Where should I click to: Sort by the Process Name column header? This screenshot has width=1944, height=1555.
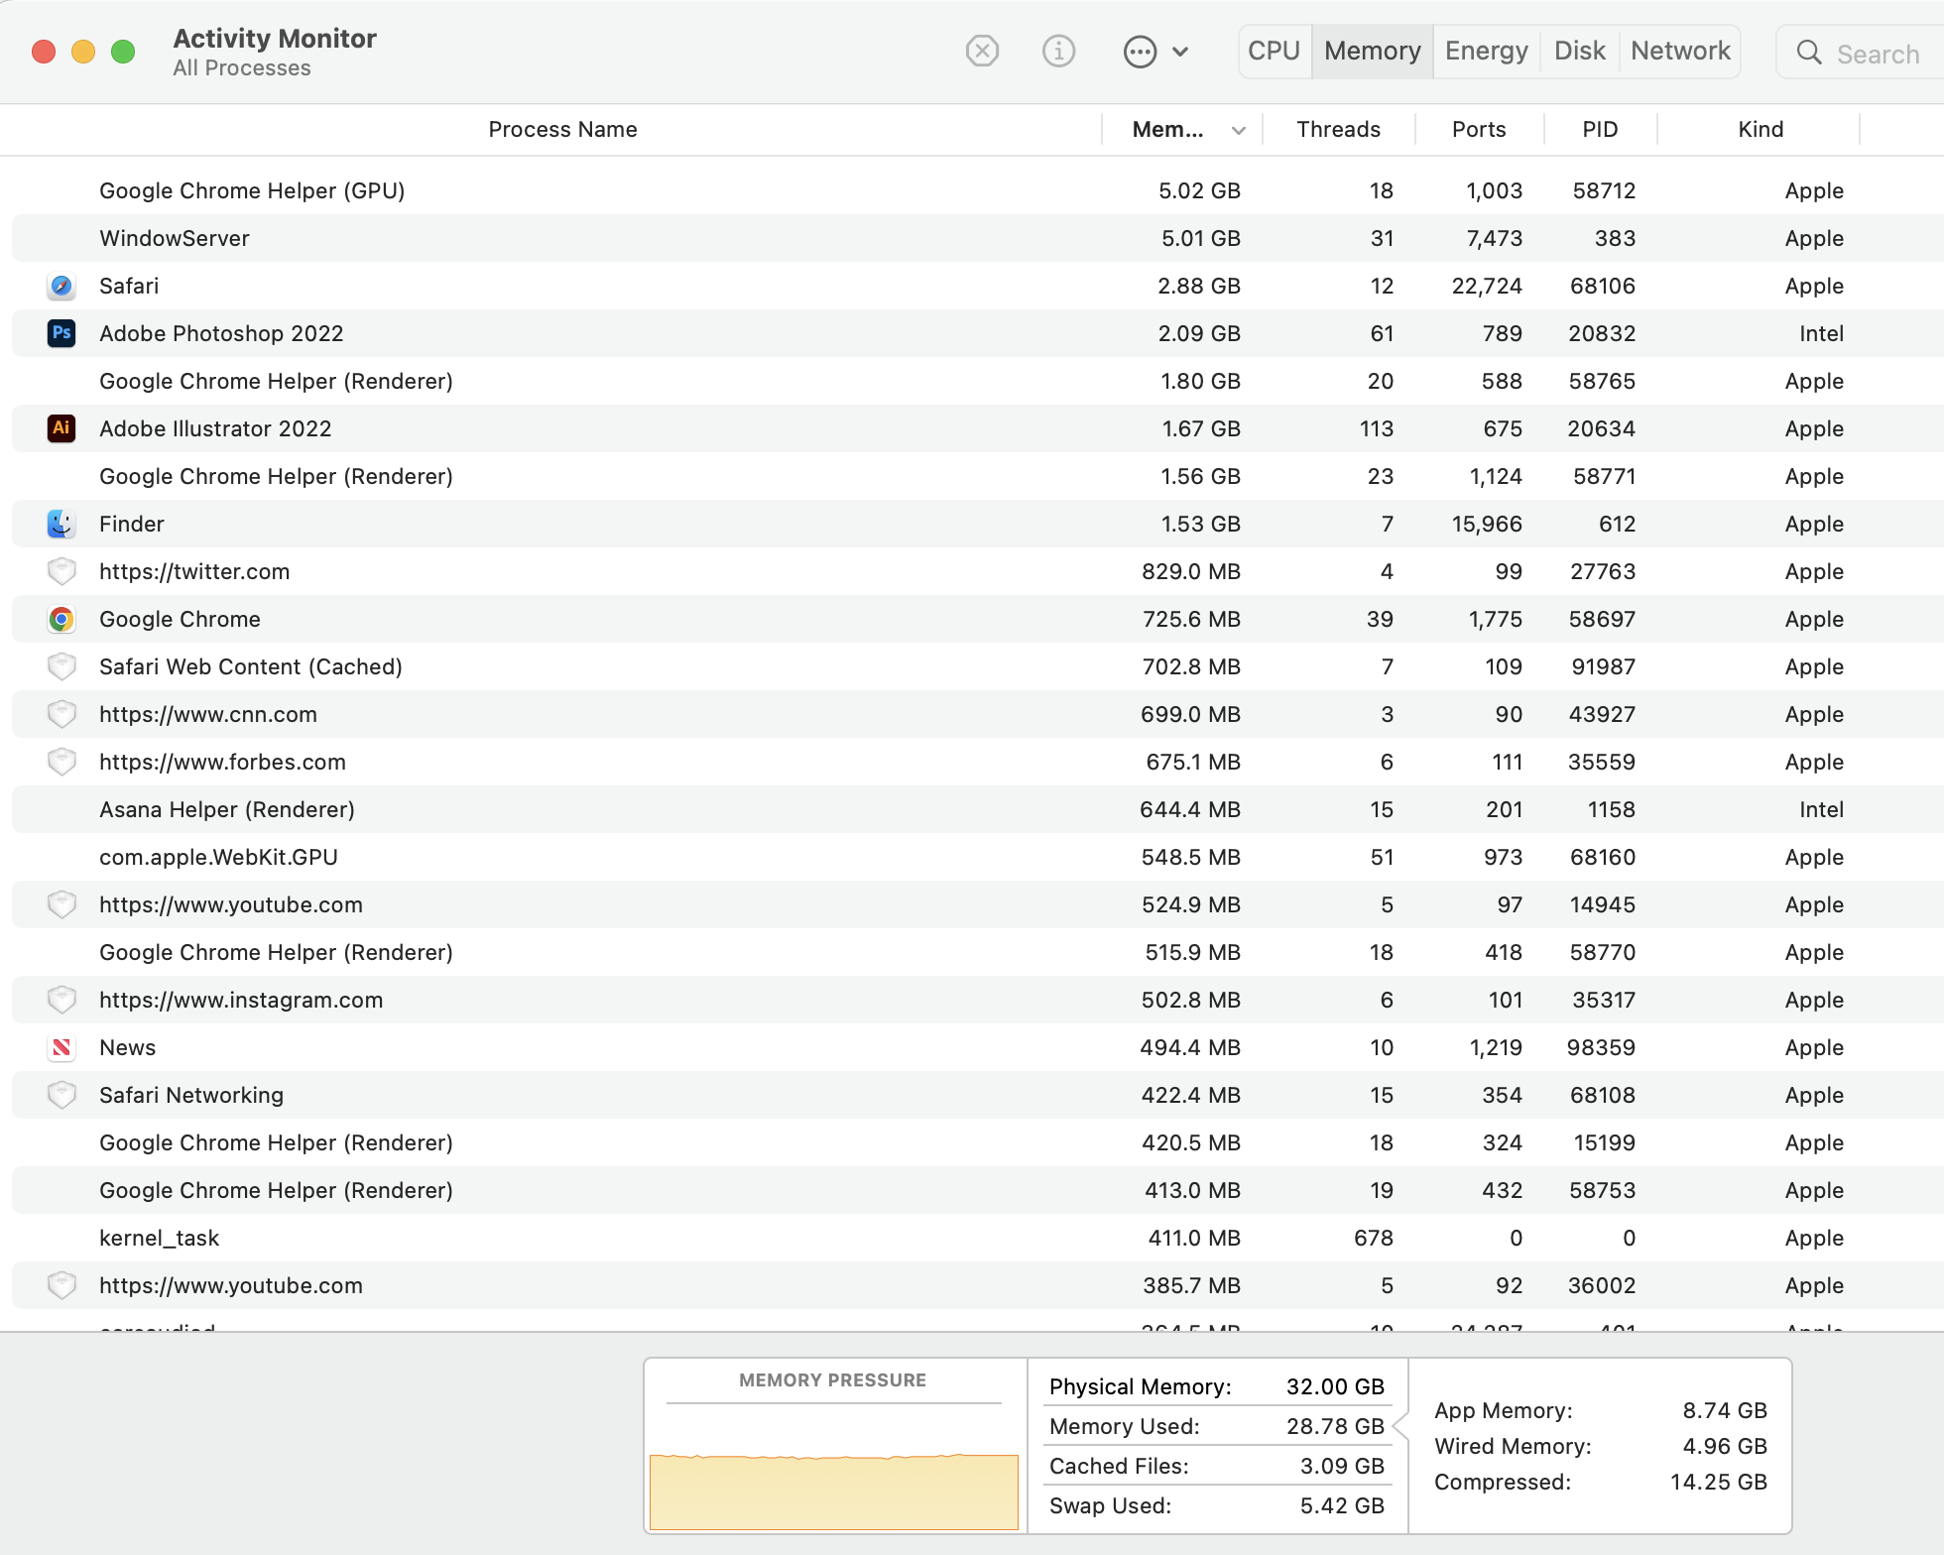(562, 130)
